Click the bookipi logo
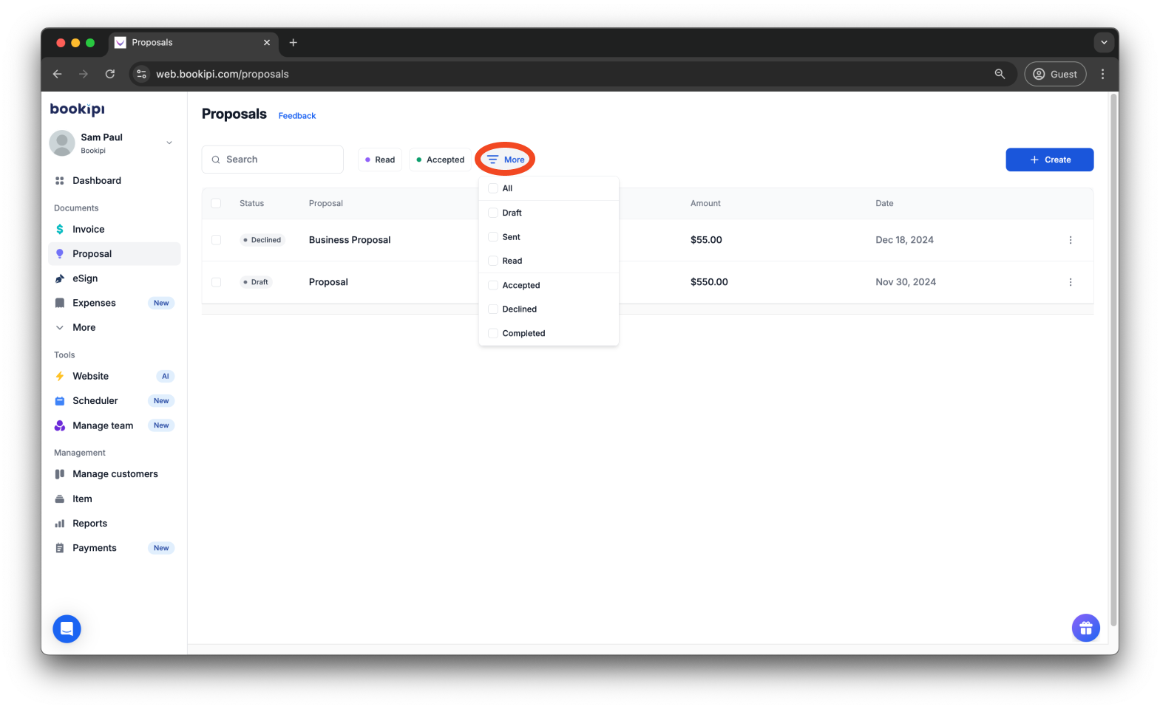1160x709 pixels. (78, 109)
